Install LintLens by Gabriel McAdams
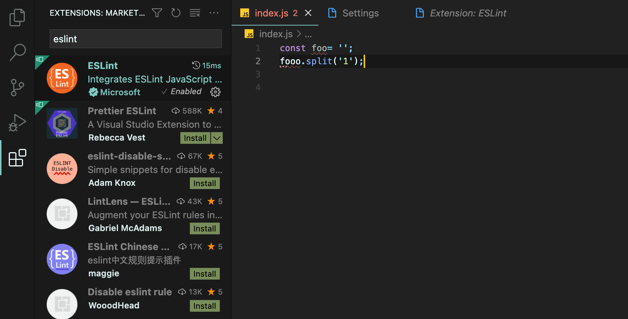The width and height of the screenshot is (628, 319). 205,228
